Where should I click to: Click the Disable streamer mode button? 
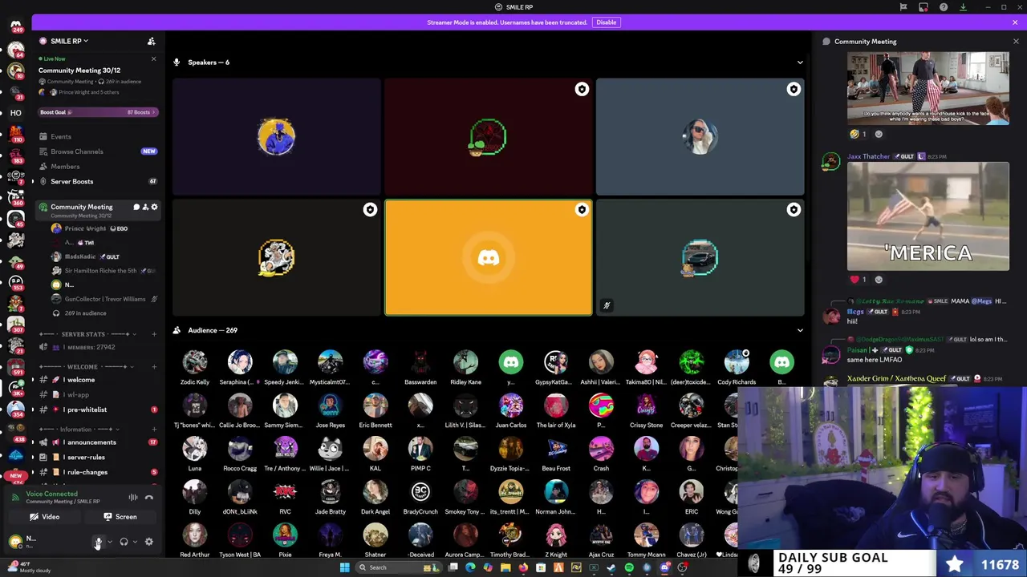pyautogui.click(x=606, y=22)
